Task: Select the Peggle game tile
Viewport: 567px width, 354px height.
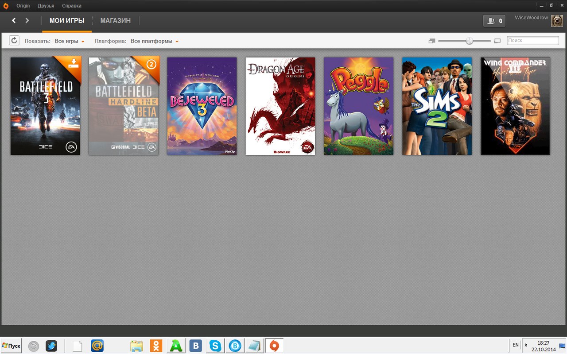Action: click(x=359, y=106)
